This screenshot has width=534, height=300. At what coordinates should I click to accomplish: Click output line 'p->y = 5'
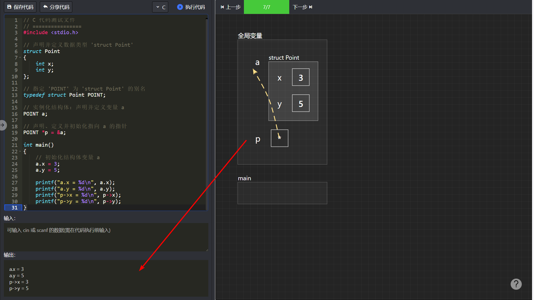(x=19, y=288)
